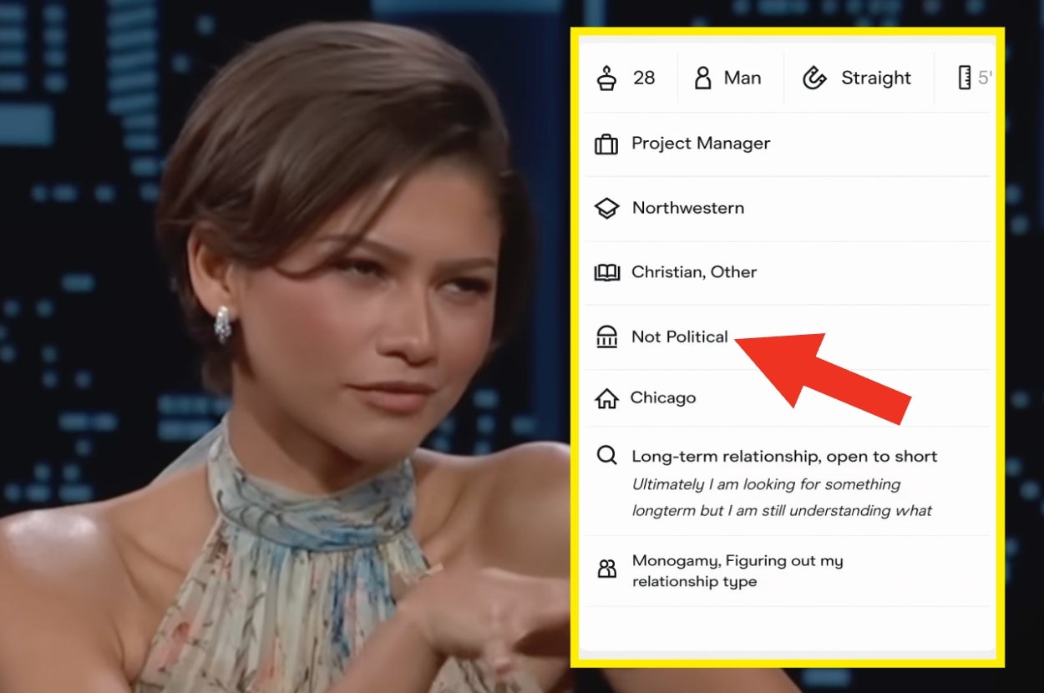1044x693 pixels.
Task: Click the house icon beside Chicago
Action: tap(606, 399)
